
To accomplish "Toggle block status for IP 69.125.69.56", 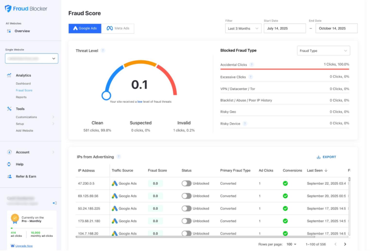I will pyautogui.click(x=187, y=196).
